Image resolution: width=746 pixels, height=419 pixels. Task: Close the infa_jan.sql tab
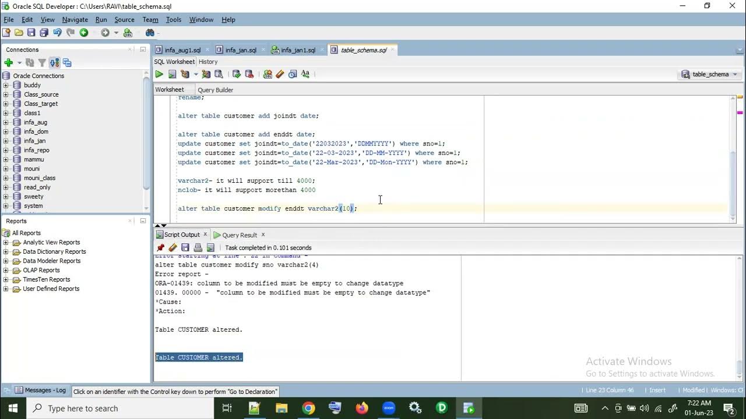pos(263,50)
